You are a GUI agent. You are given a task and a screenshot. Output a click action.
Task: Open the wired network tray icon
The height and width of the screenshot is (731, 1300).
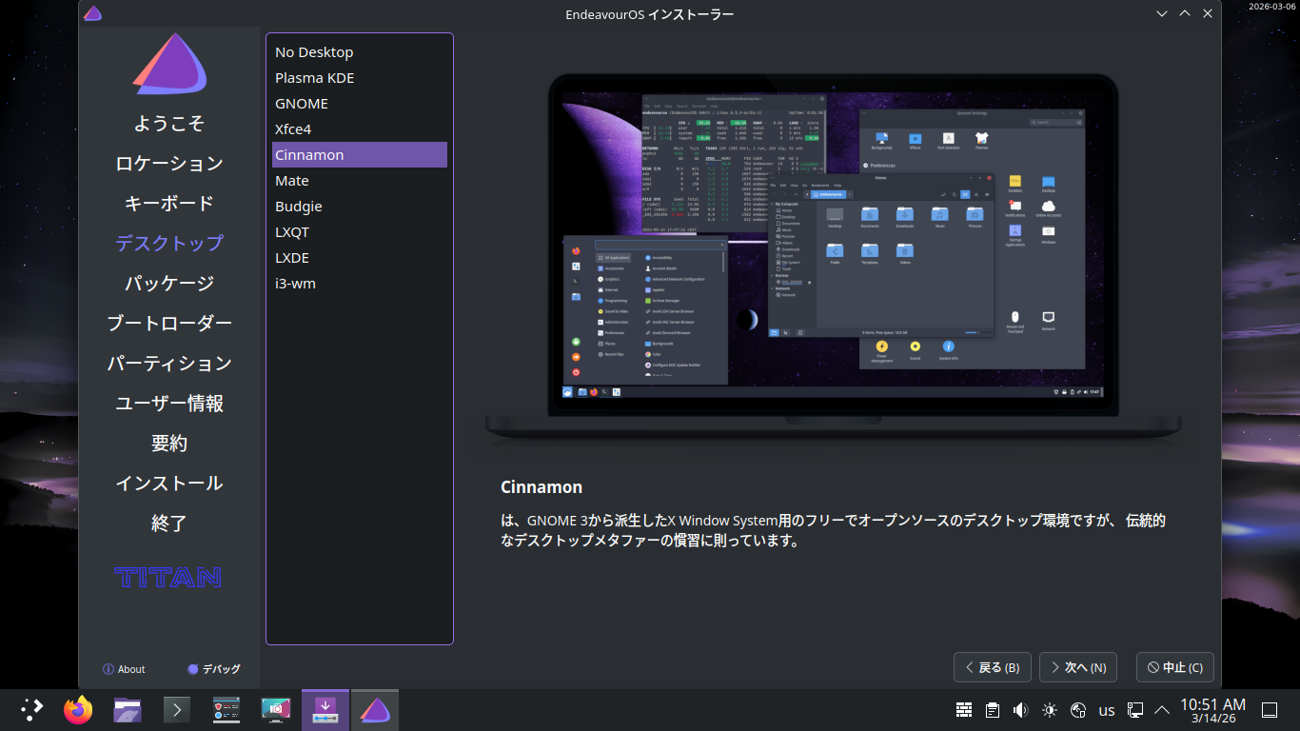click(x=1135, y=710)
